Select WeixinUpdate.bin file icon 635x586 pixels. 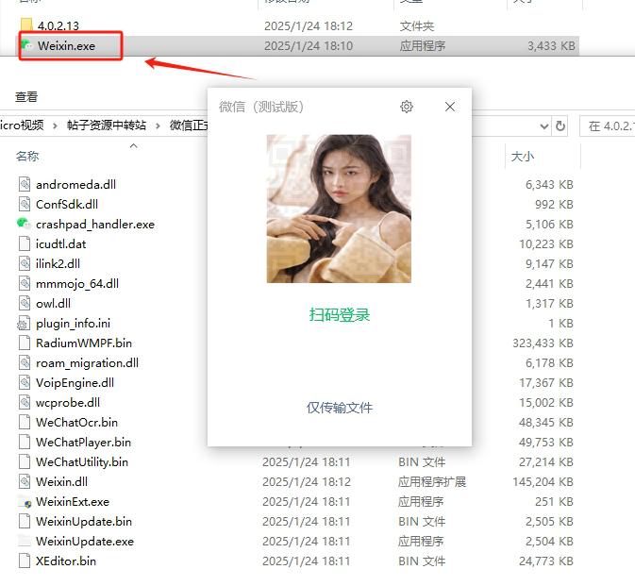point(25,522)
